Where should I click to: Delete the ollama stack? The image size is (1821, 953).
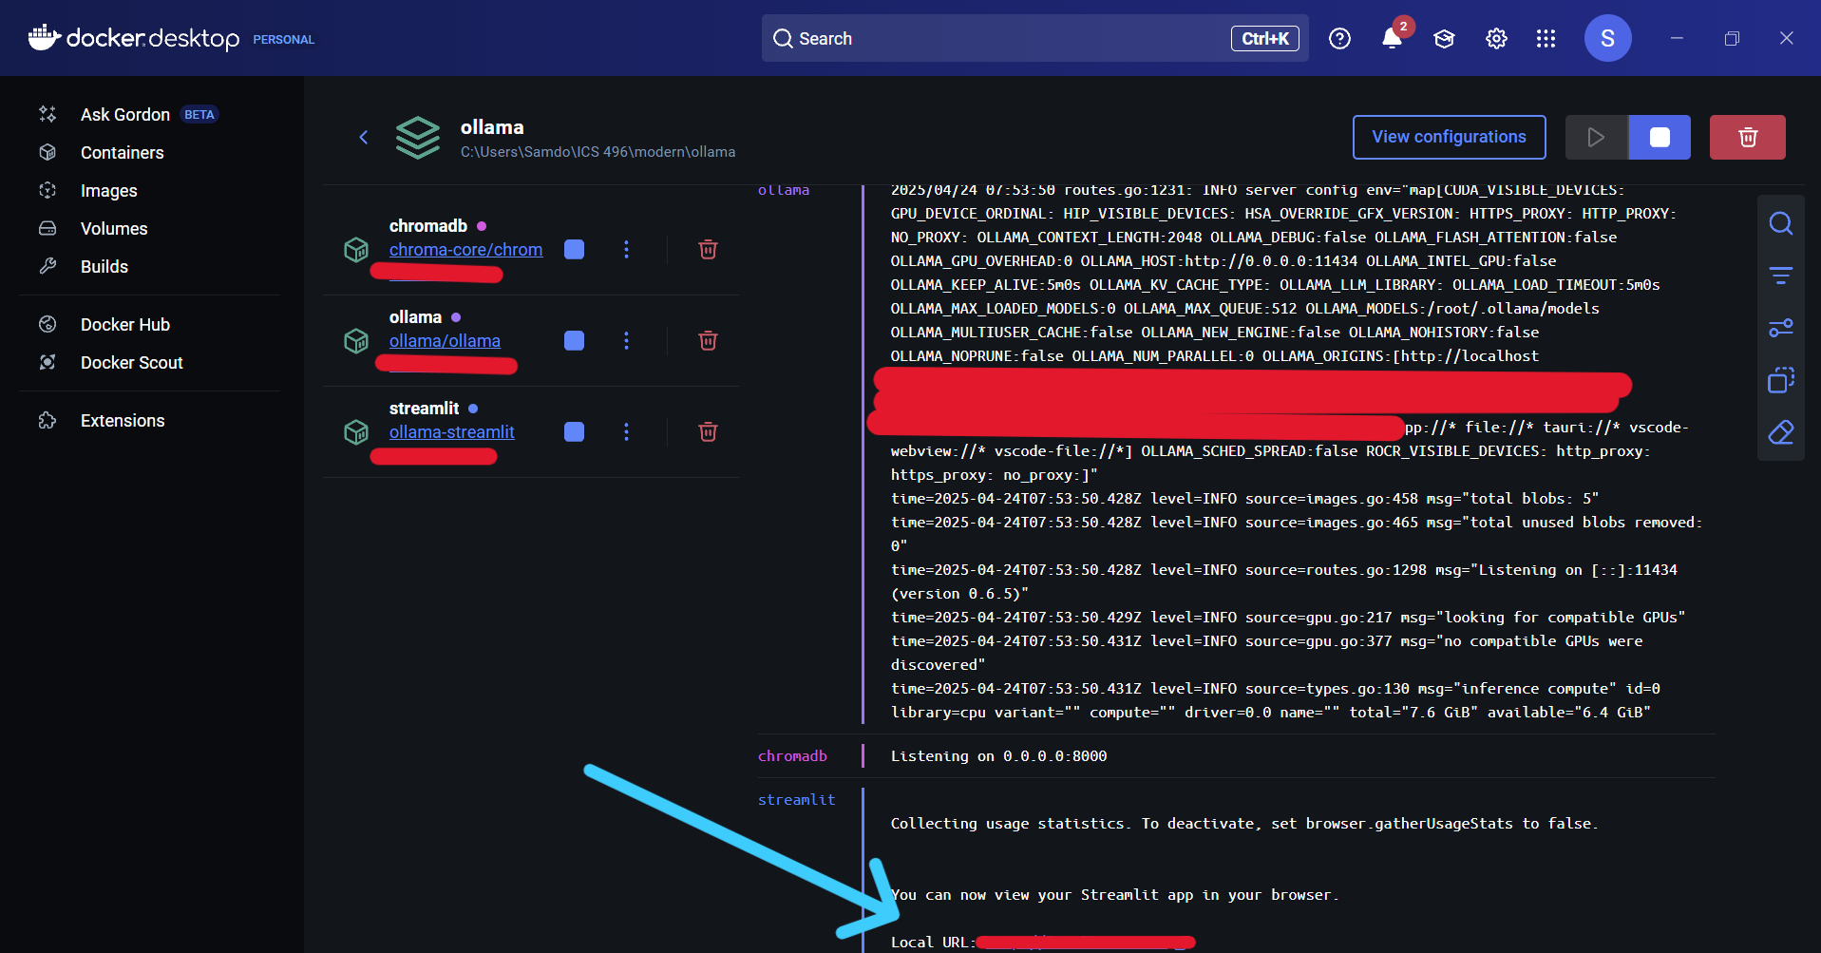tap(1747, 137)
